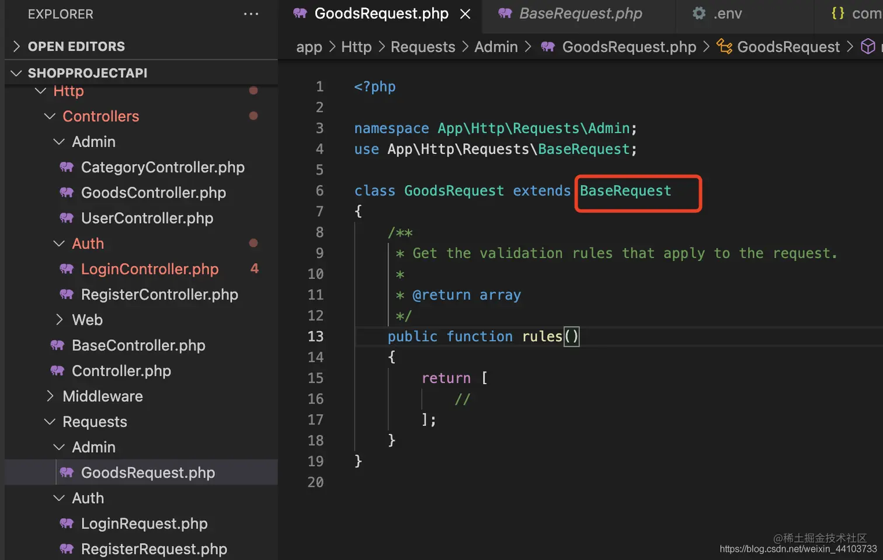Click the PHP icon beside LoginRequest.php
The image size is (883, 560).
tap(67, 524)
